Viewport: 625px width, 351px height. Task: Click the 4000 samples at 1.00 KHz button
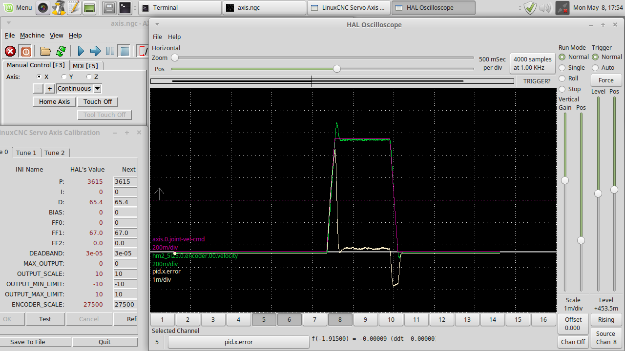533,63
